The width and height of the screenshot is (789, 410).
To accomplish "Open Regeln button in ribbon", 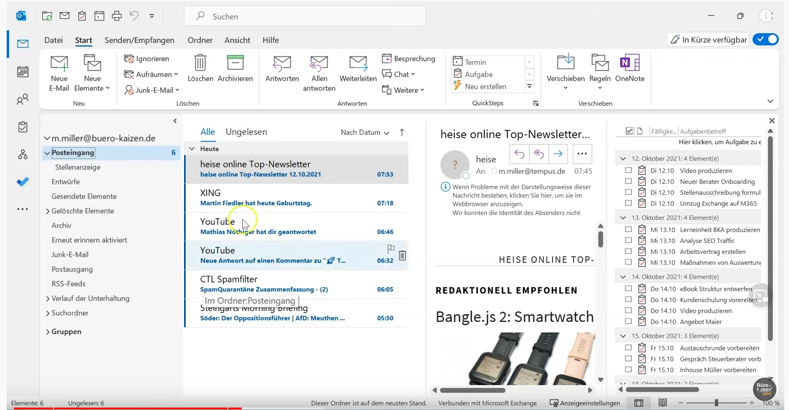I will (599, 73).
